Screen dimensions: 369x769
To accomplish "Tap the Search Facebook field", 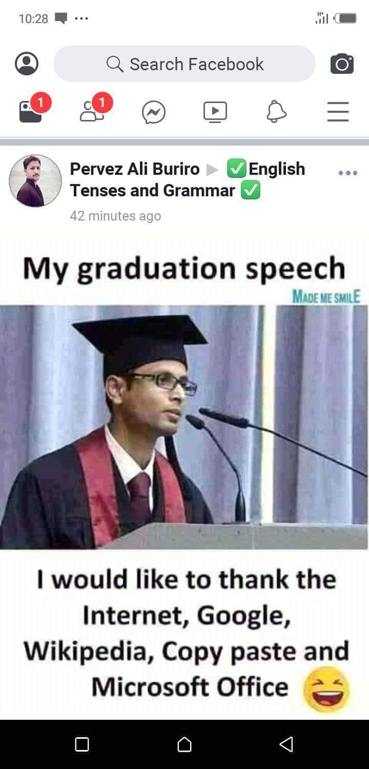I will pyautogui.click(x=184, y=64).
